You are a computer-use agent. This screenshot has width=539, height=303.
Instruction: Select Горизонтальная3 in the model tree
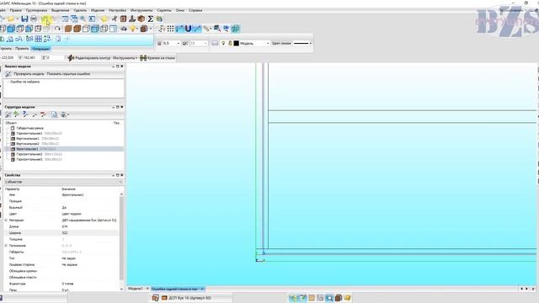[x=29, y=159]
